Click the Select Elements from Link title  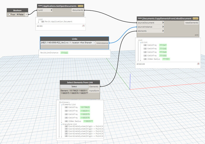click(x=80, y=82)
